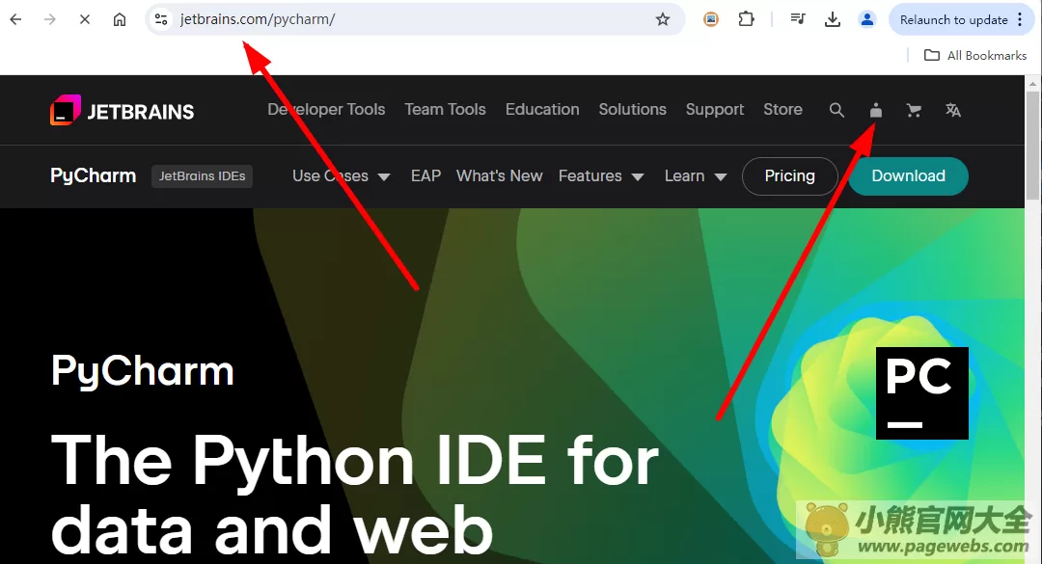1042x564 pixels.
Task: Open the Chrome profile avatar
Action: point(867,19)
